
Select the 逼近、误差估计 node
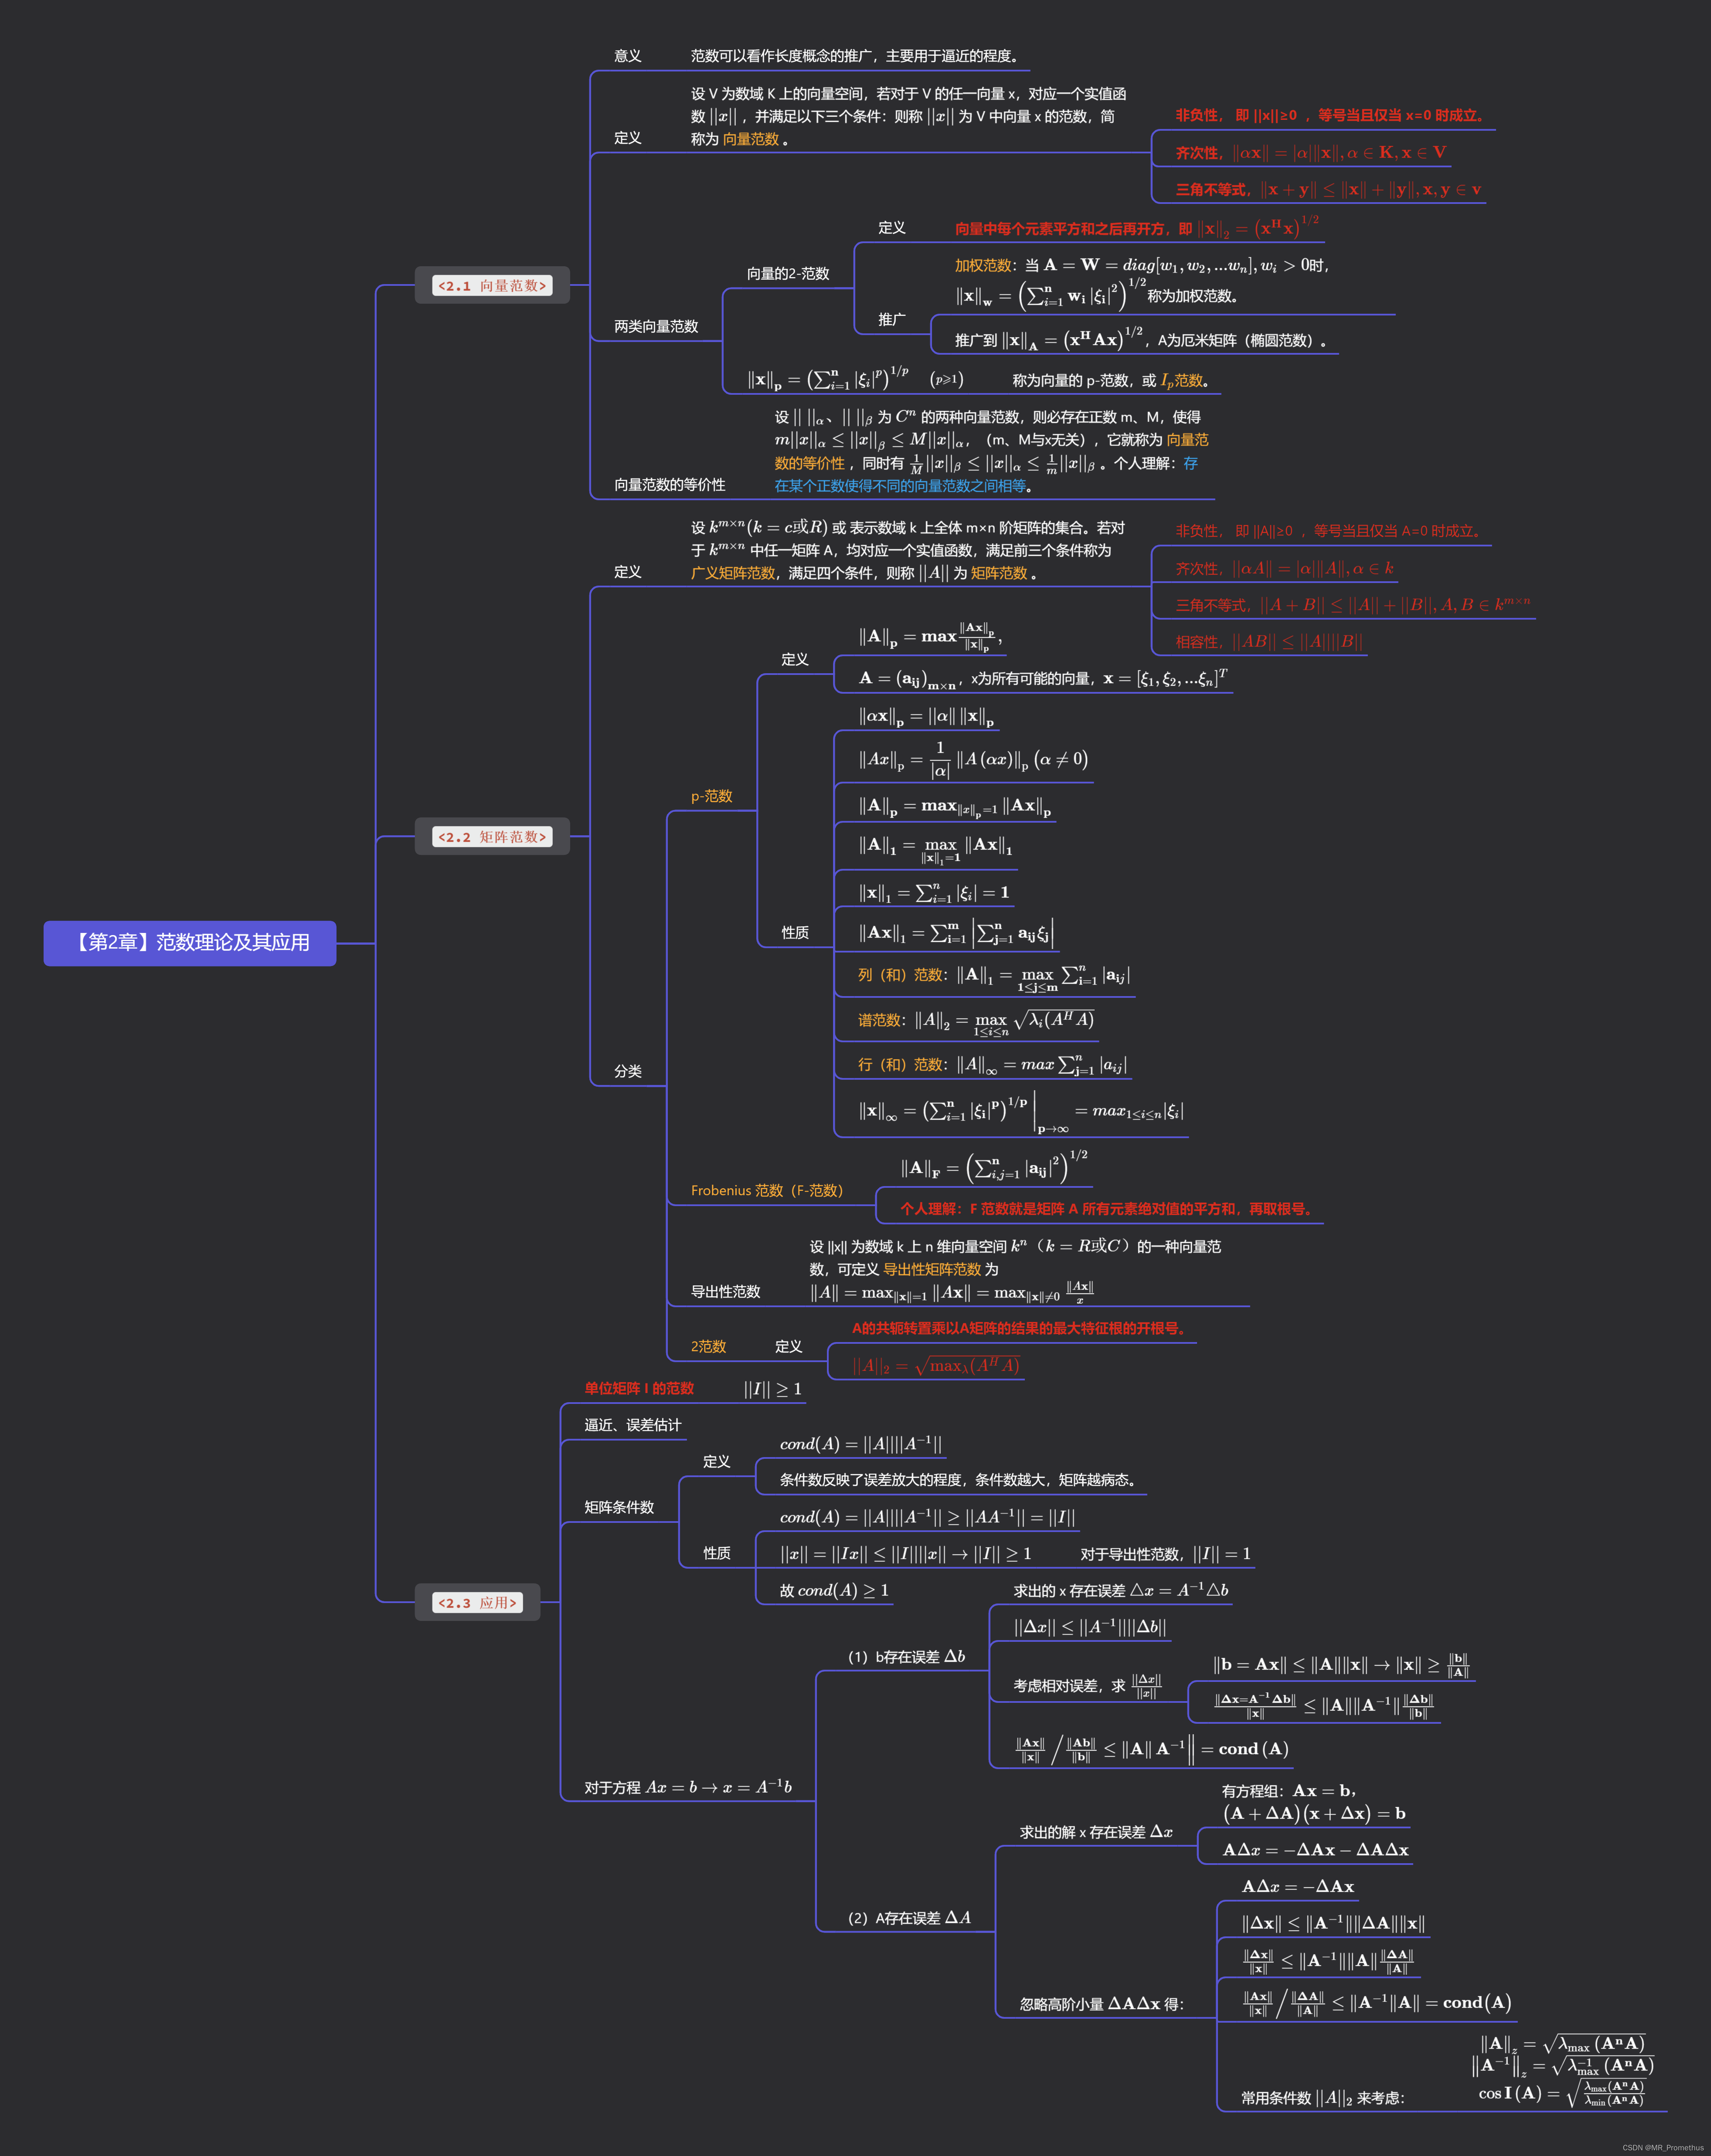tap(633, 1426)
